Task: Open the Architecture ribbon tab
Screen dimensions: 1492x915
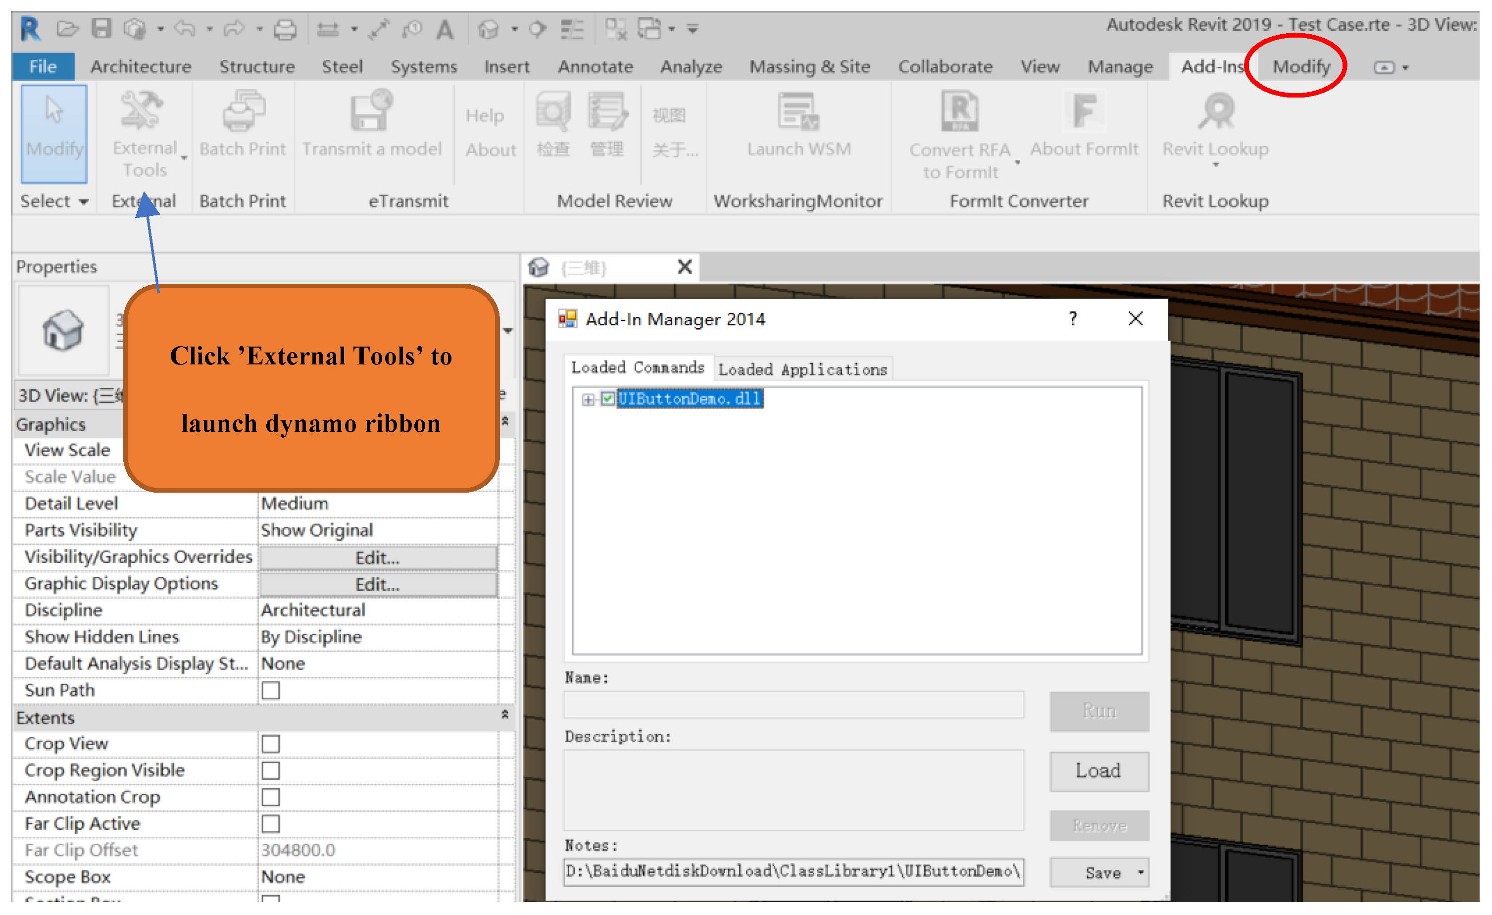Action: 141,67
